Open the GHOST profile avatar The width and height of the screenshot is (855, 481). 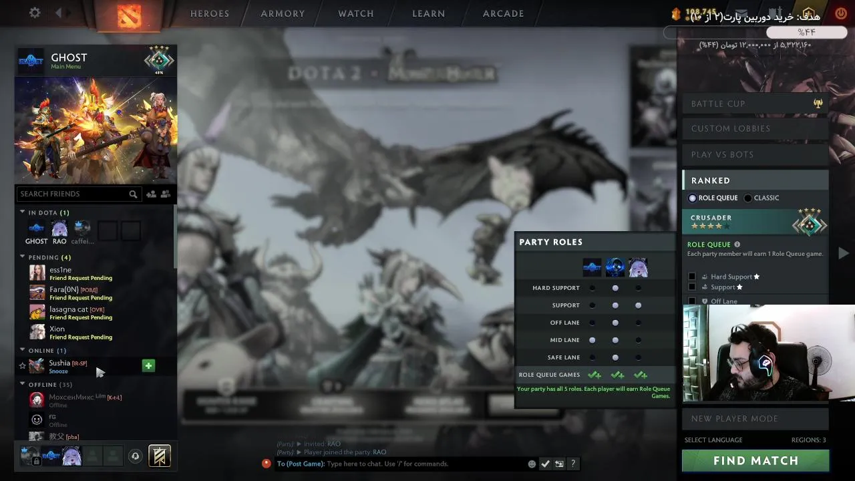pos(31,60)
